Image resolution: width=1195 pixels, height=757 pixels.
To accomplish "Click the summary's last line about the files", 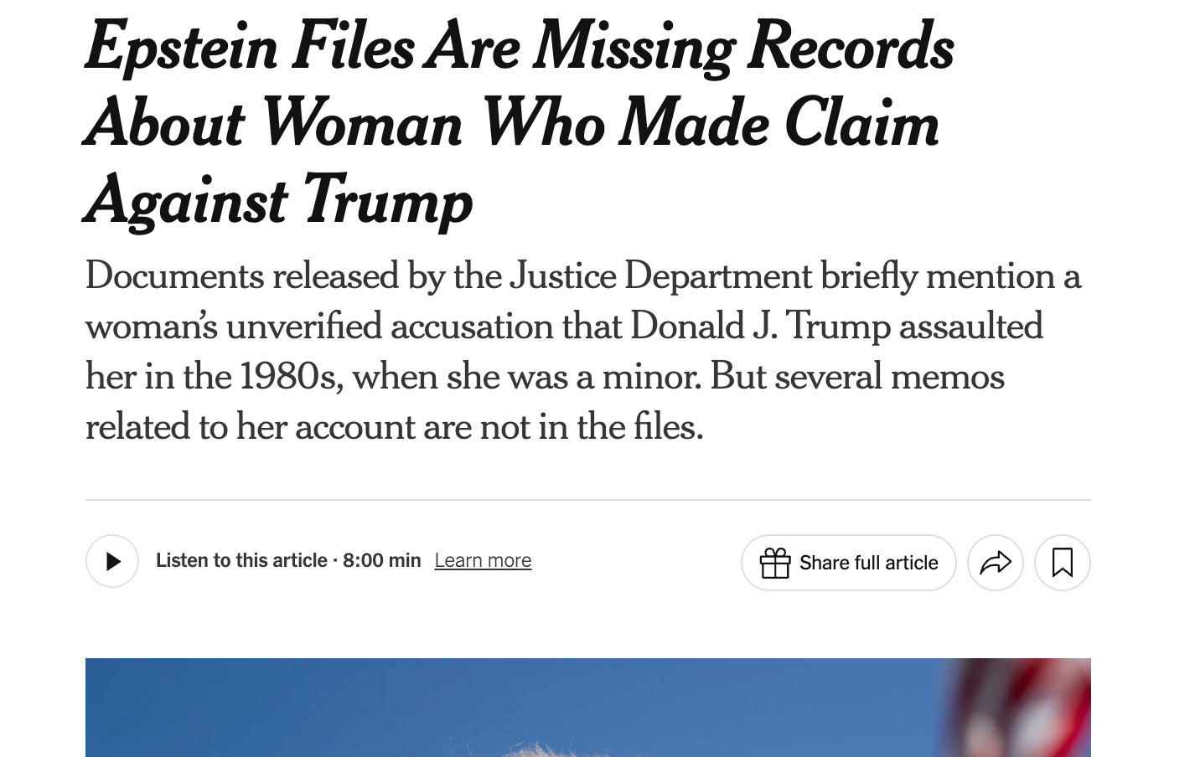I will pyautogui.click(x=394, y=427).
